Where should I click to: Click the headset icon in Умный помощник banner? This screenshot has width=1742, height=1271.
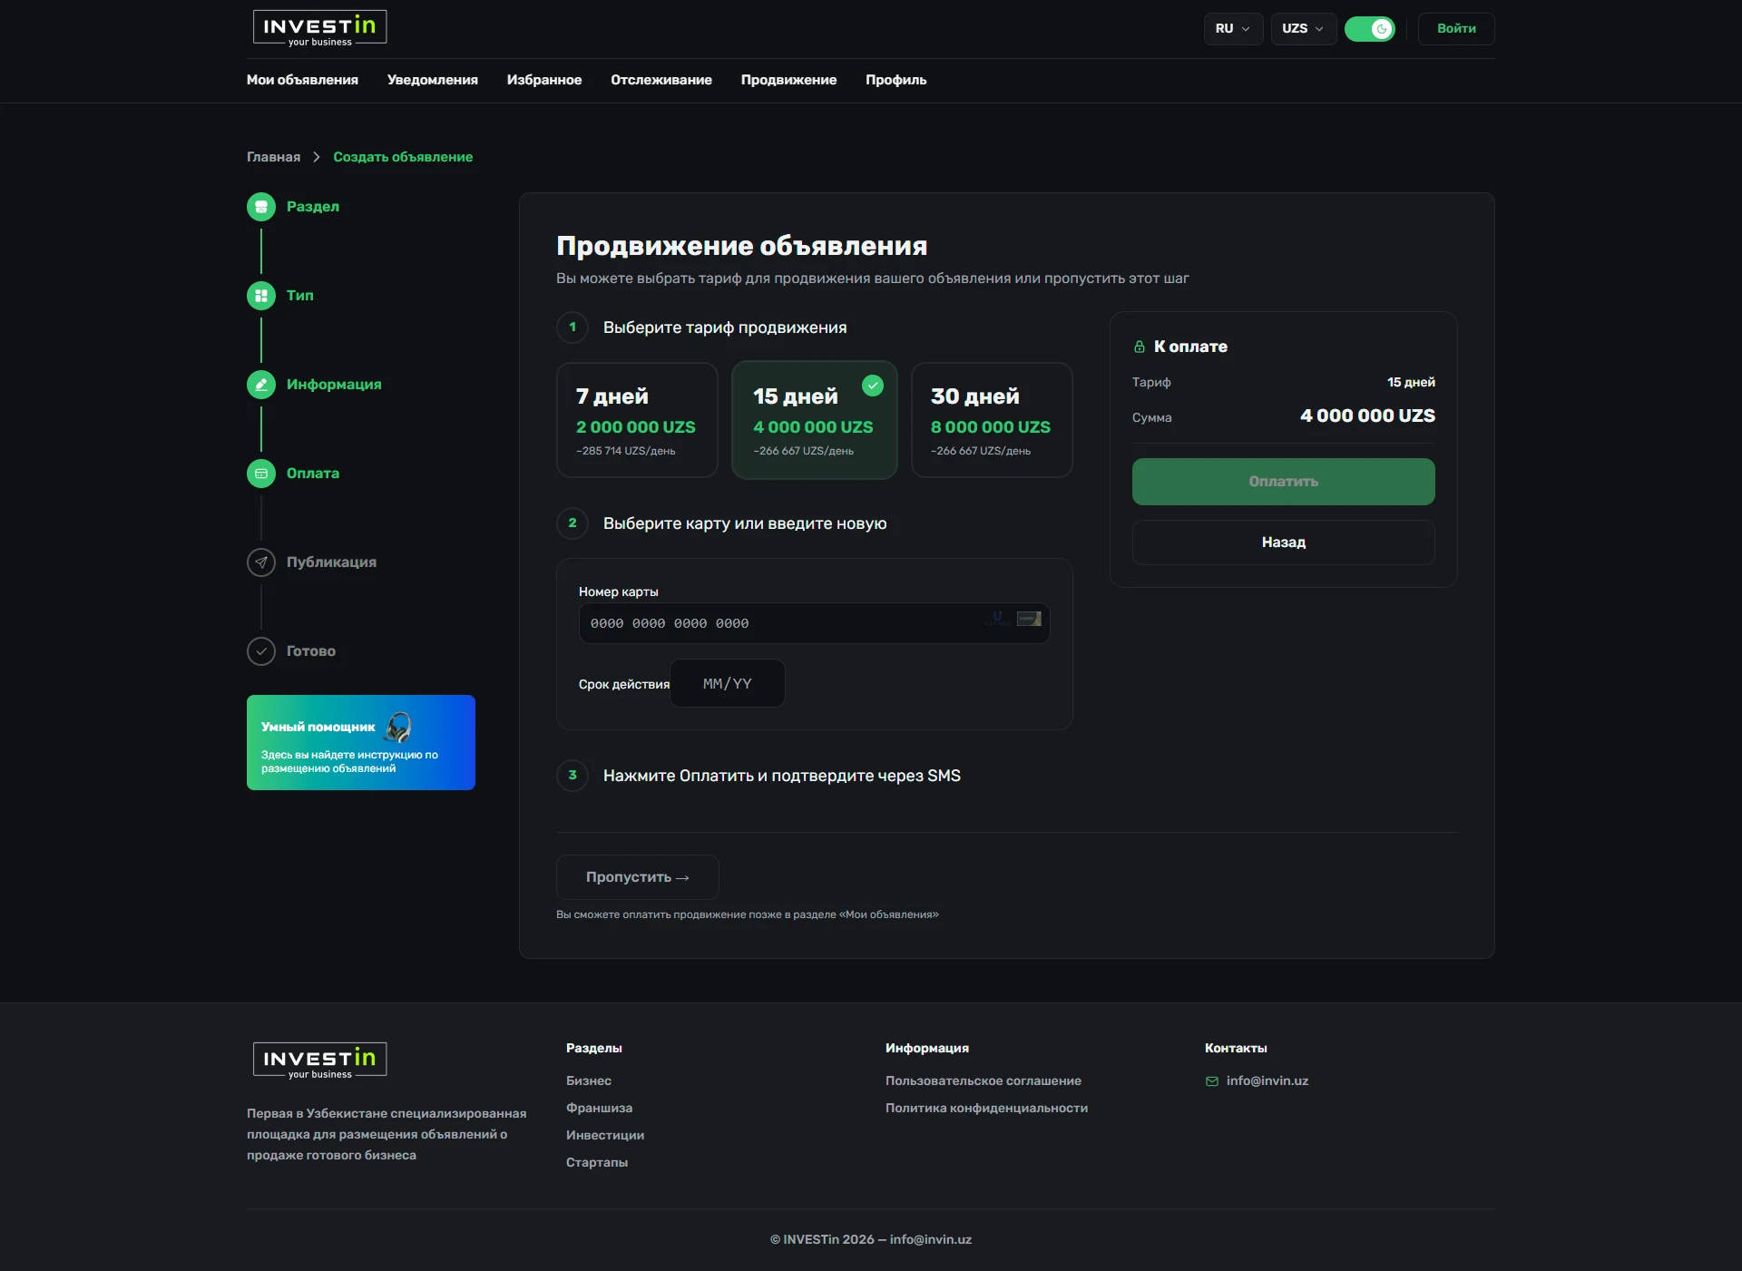coord(398,727)
